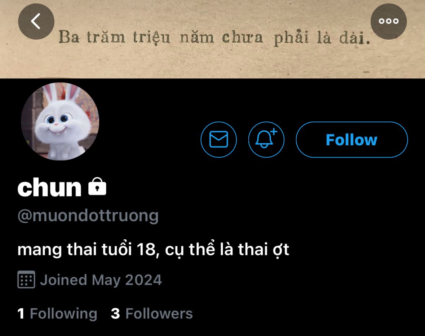Screen dimensions: 425x336
Task: Click the display name chun
Action: coord(49,187)
